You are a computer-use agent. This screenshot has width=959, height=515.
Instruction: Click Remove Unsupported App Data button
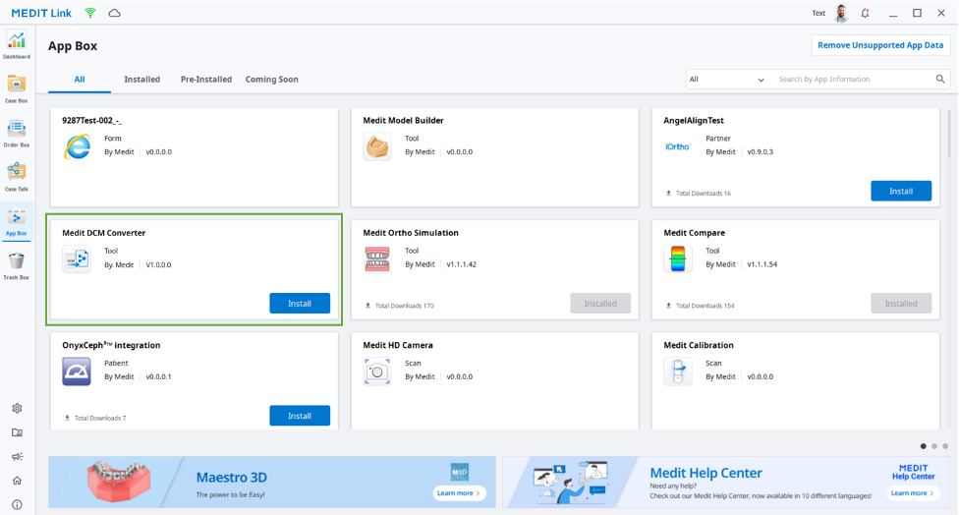point(880,45)
